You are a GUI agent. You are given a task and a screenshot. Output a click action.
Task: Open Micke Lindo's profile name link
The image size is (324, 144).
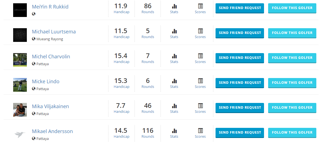pos(45,82)
